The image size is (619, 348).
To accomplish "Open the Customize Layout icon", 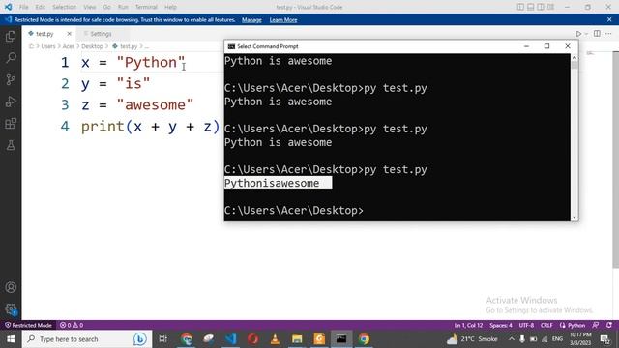I will point(550,7).
